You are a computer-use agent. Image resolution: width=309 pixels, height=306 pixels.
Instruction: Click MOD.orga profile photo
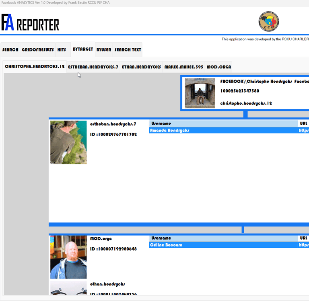68,257
